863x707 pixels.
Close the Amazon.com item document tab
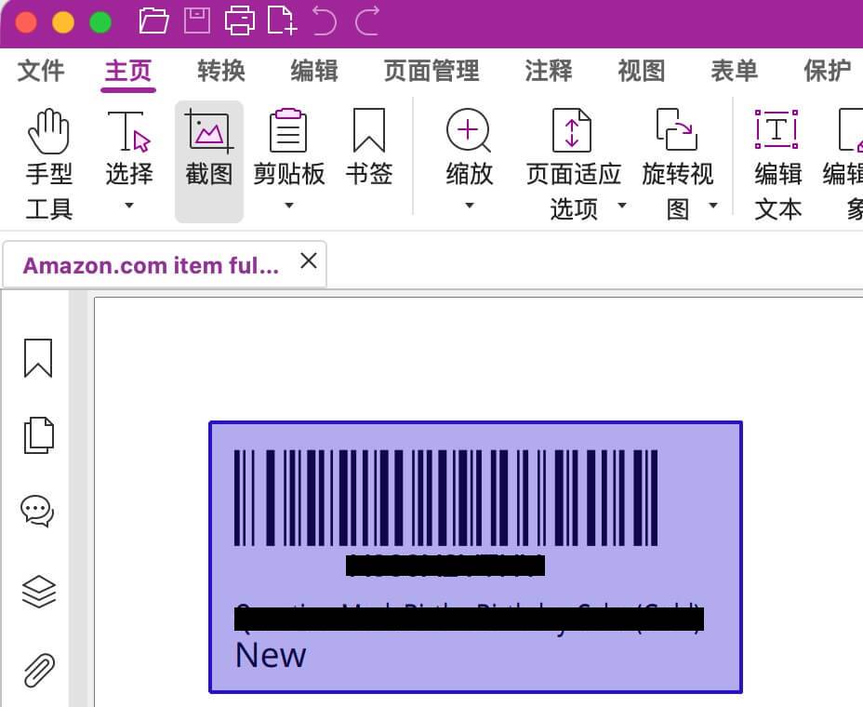(309, 260)
